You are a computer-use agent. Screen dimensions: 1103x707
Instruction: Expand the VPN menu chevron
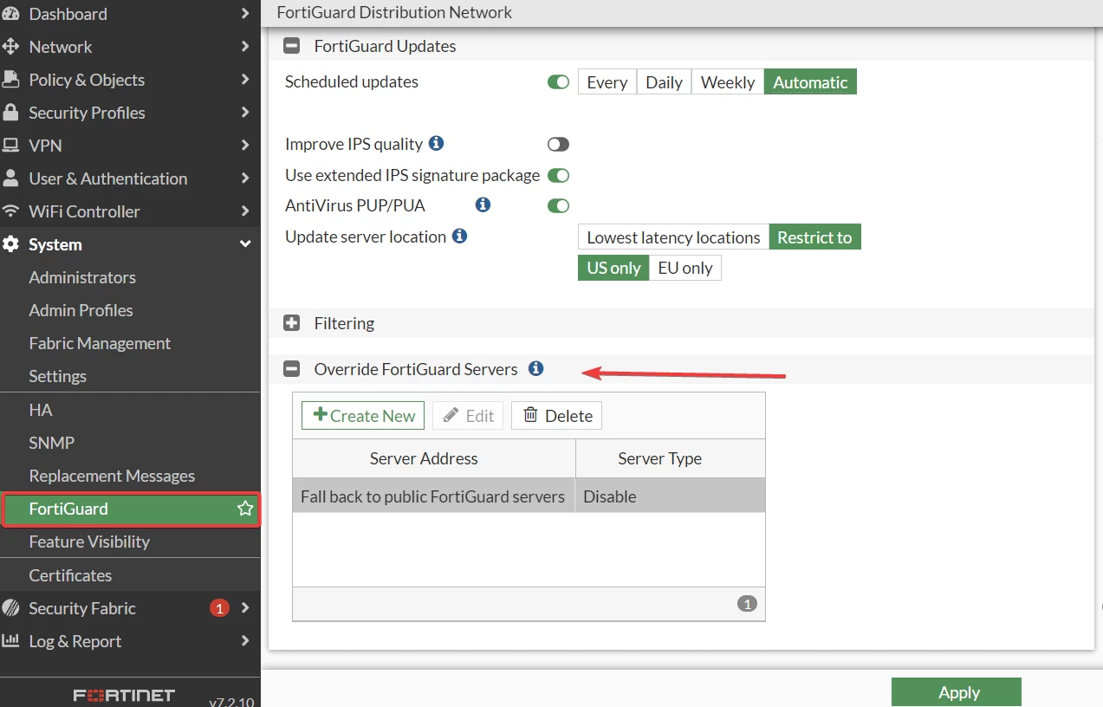pyautogui.click(x=246, y=146)
